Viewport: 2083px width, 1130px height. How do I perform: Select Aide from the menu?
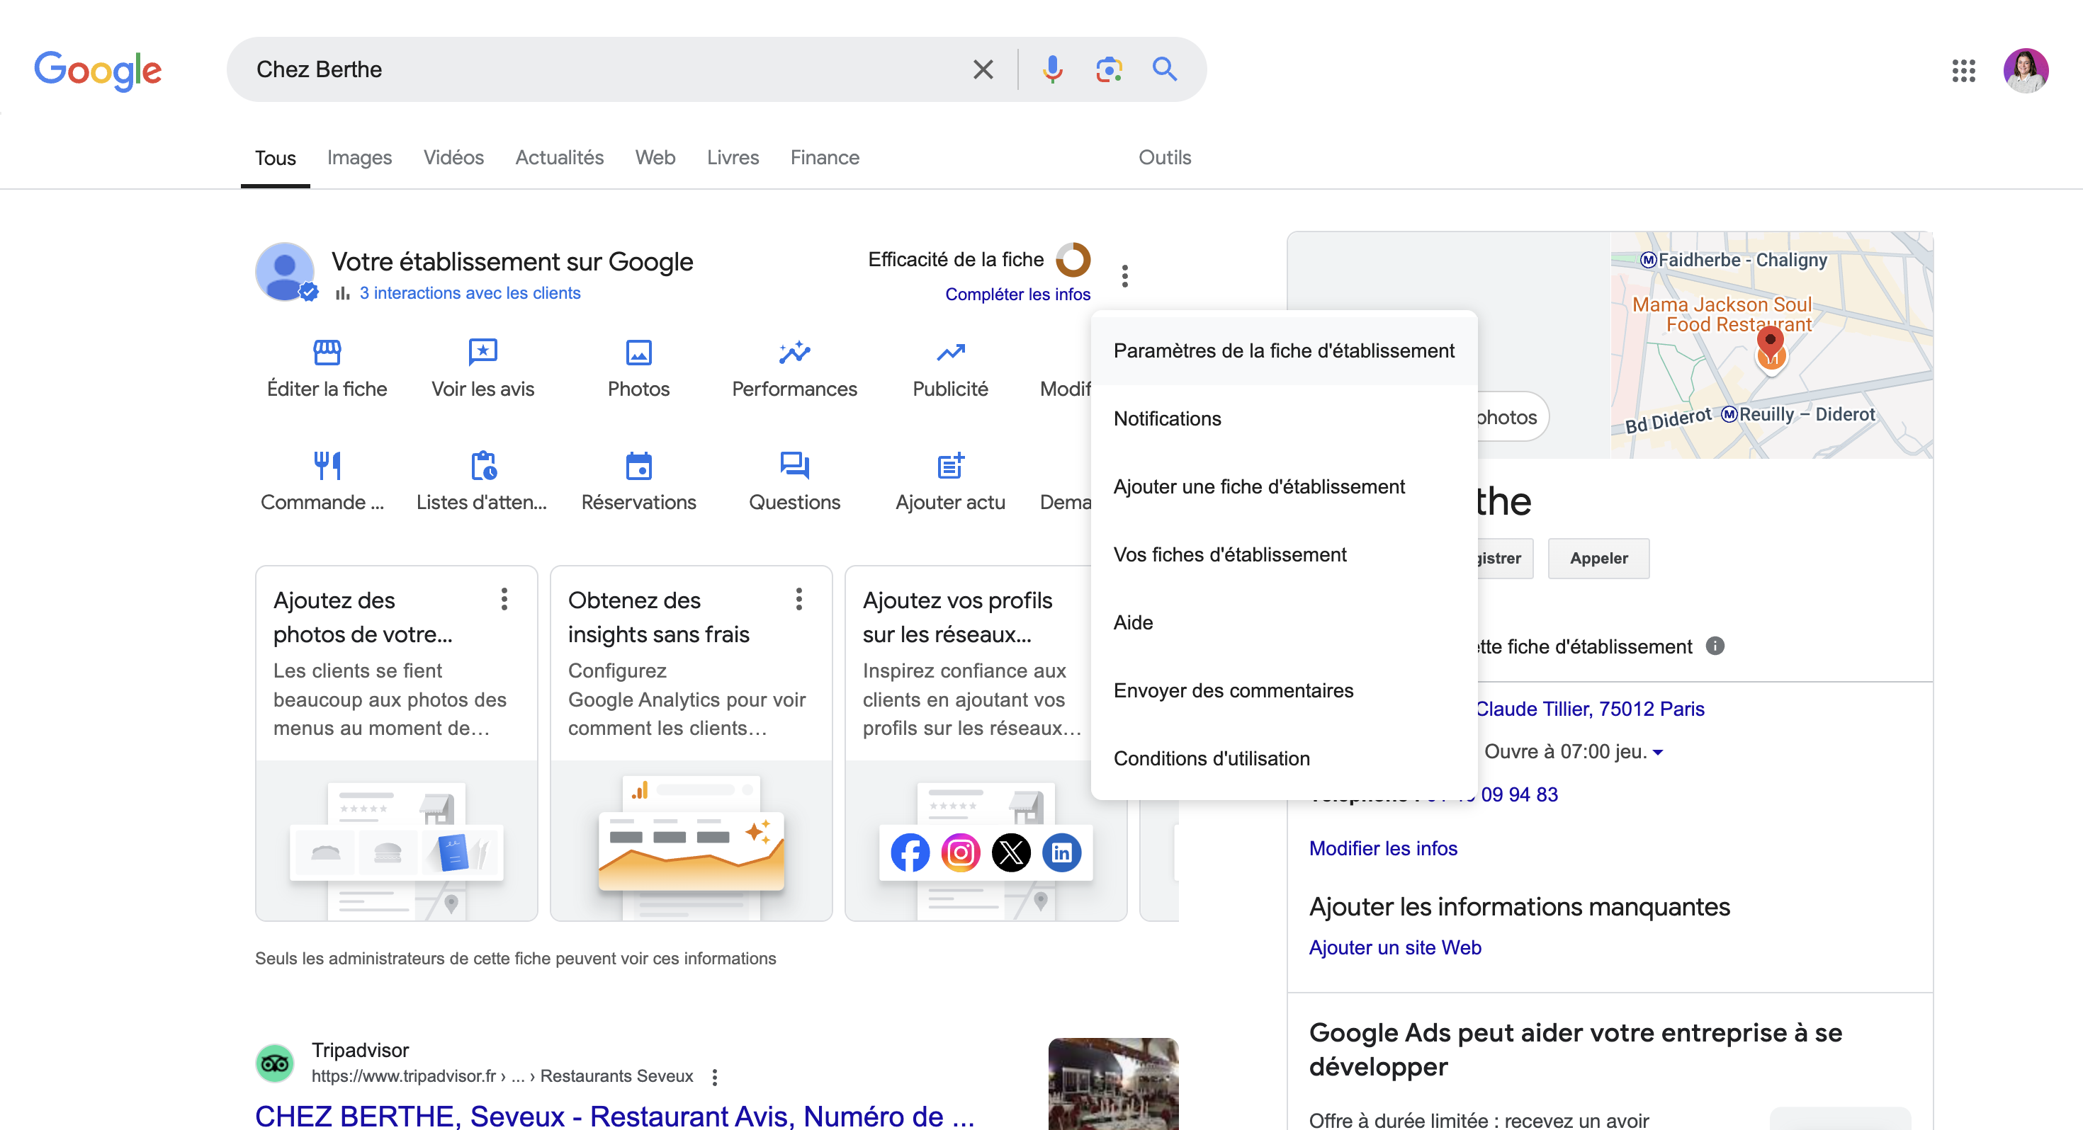pyautogui.click(x=1283, y=622)
